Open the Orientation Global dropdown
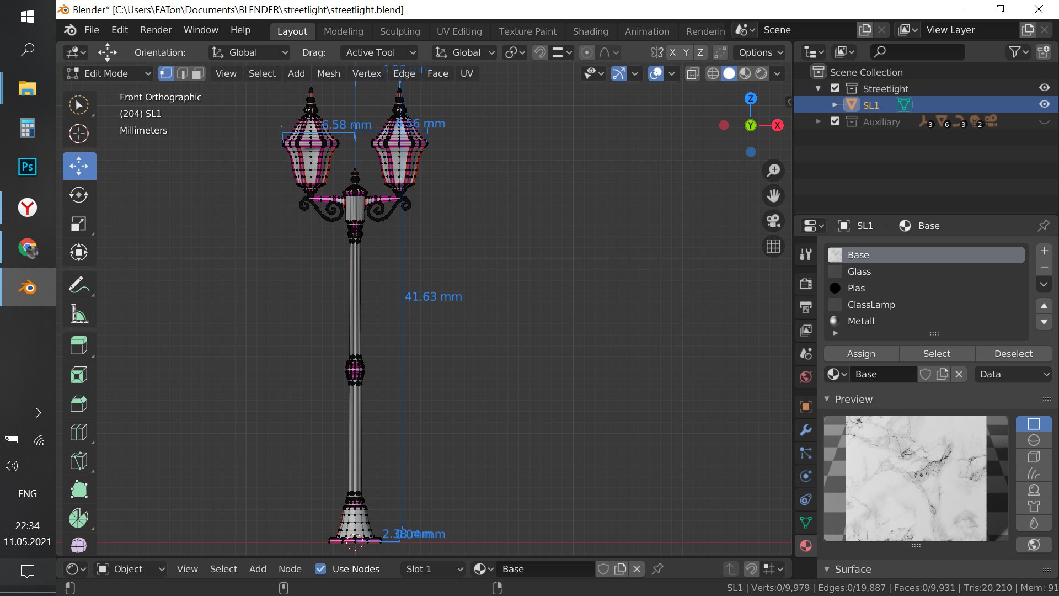Screen dimensions: 1059x596 (x=249, y=52)
